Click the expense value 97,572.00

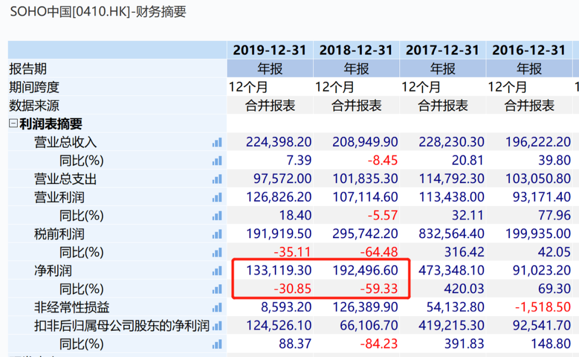(283, 179)
